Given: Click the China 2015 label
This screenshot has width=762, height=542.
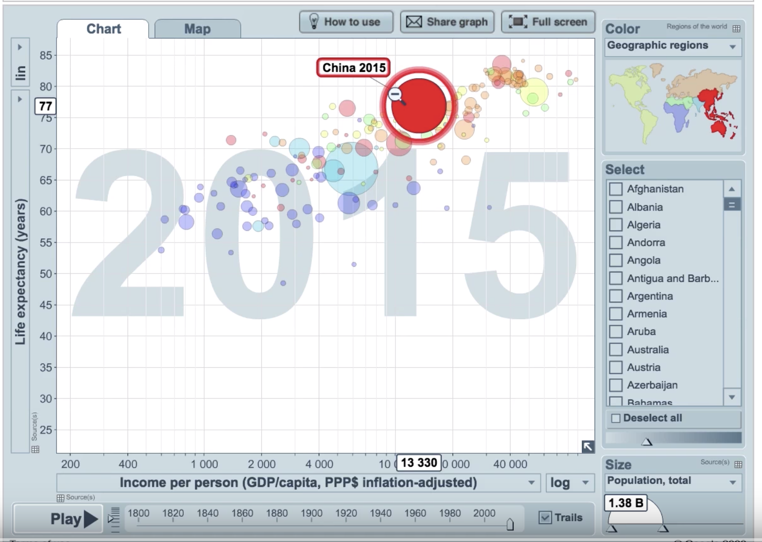Looking at the screenshot, I should coord(354,68).
